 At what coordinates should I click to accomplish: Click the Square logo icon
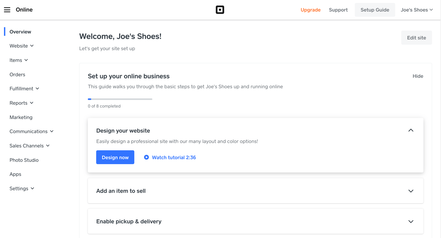[220, 10]
